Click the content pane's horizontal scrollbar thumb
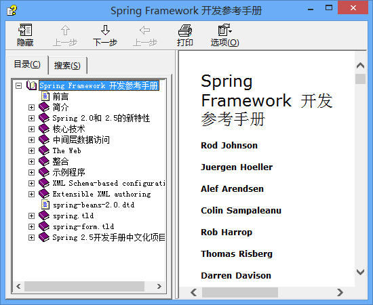 pos(240,292)
